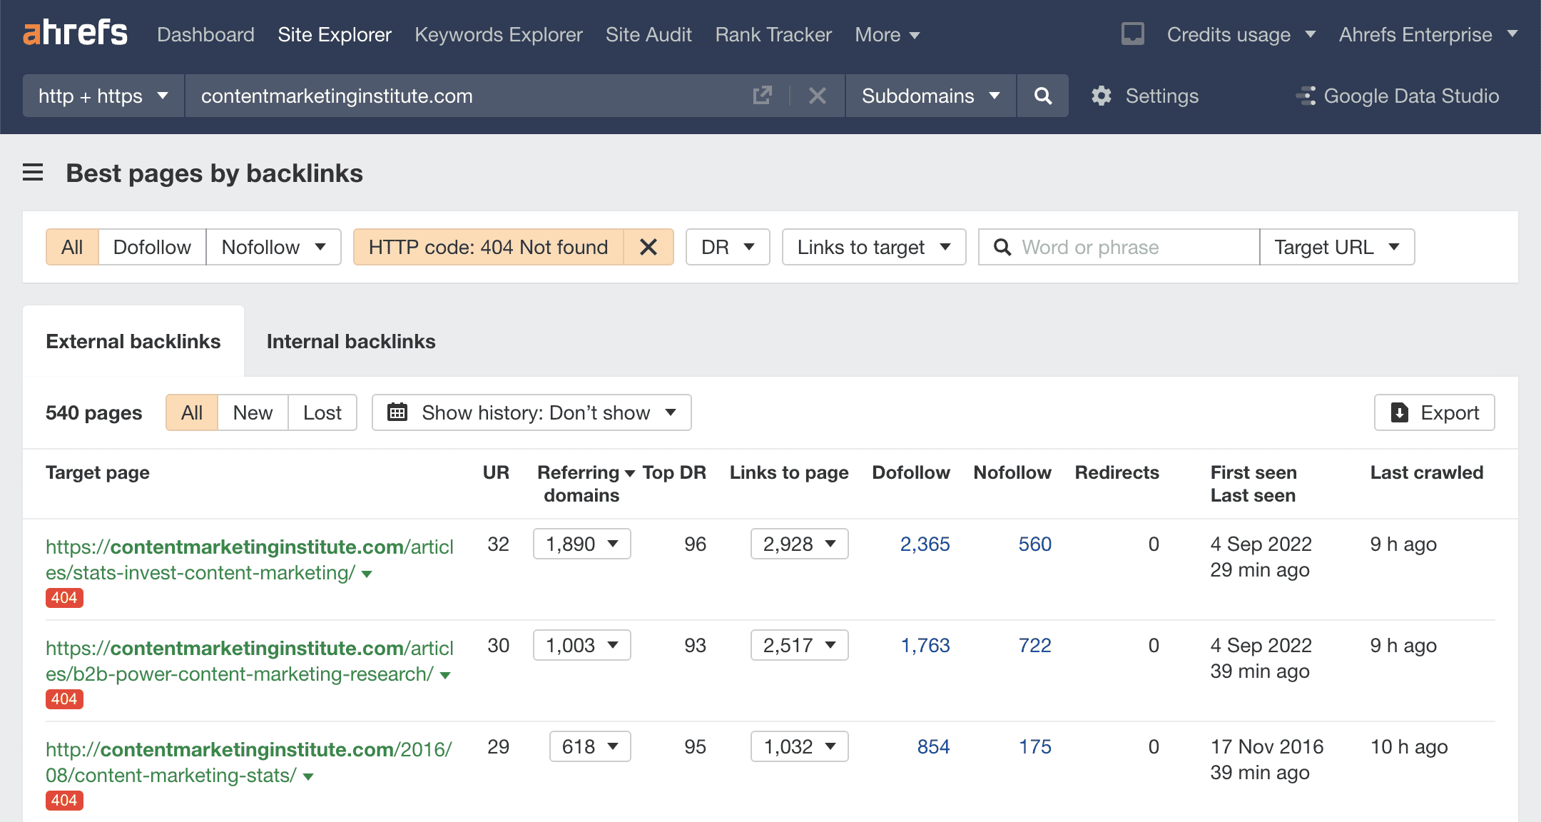Open the Links to target dropdown
This screenshot has width=1541, height=822.
(x=873, y=247)
